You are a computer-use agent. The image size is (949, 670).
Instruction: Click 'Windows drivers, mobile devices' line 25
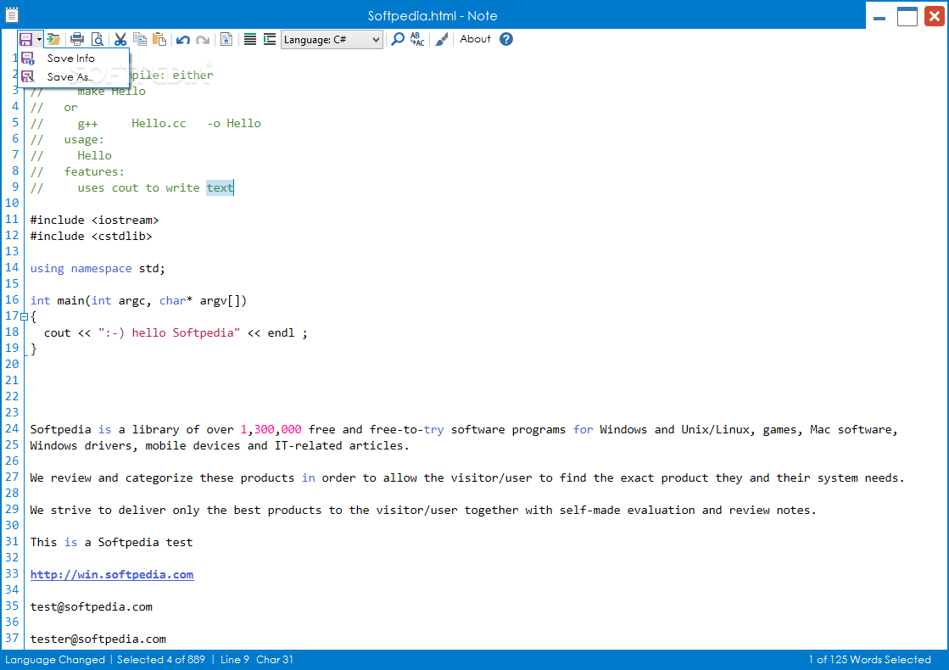[220, 445]
